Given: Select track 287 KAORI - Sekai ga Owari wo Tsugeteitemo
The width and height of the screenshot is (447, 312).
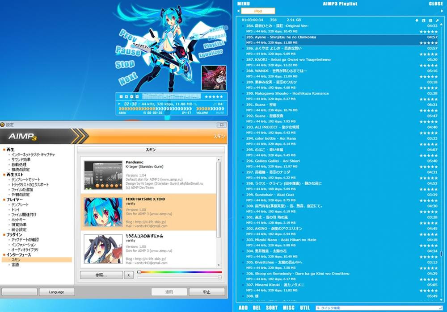Looking at the screenshot, I should [x=342, y=62].
